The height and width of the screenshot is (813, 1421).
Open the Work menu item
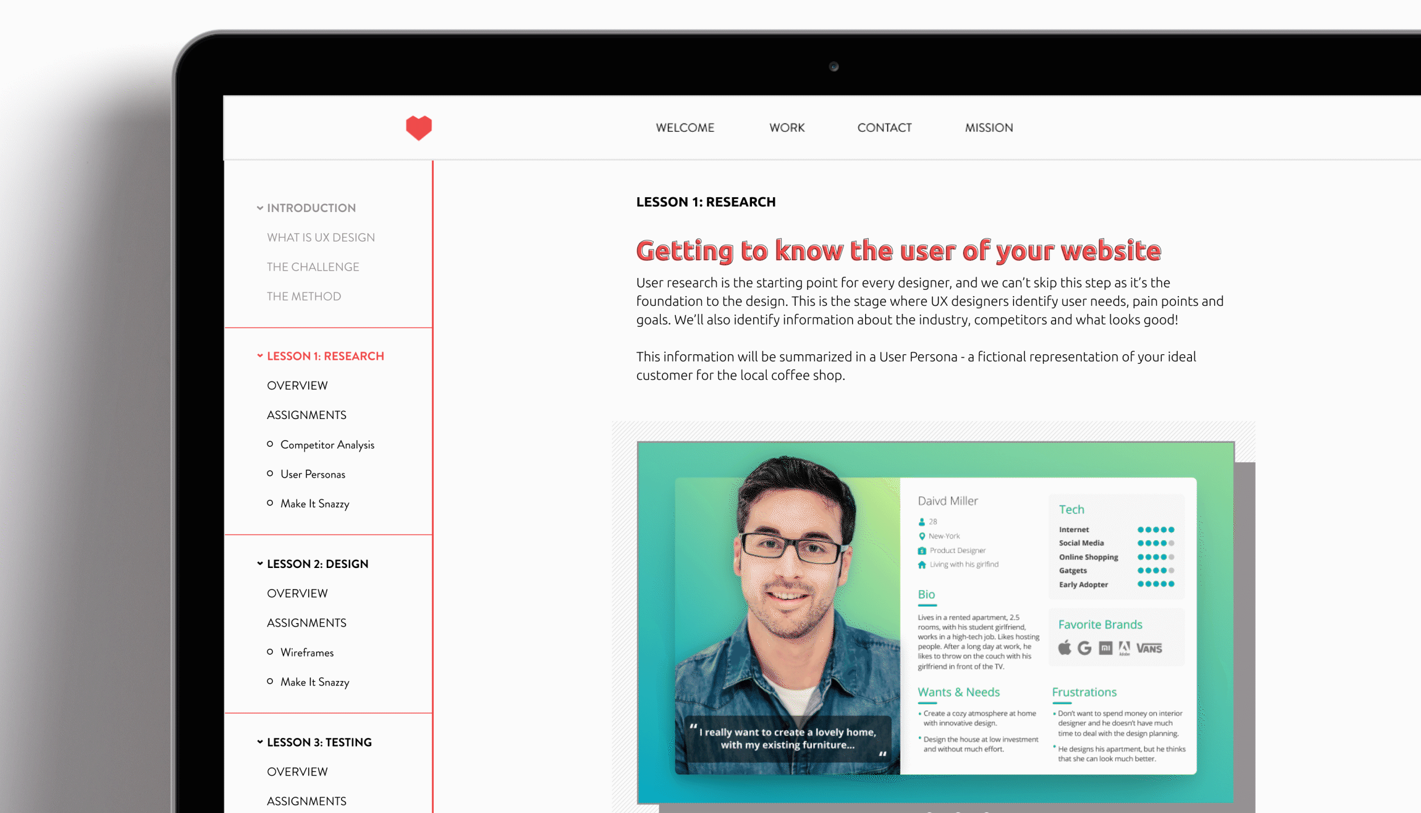coord(787,128)
